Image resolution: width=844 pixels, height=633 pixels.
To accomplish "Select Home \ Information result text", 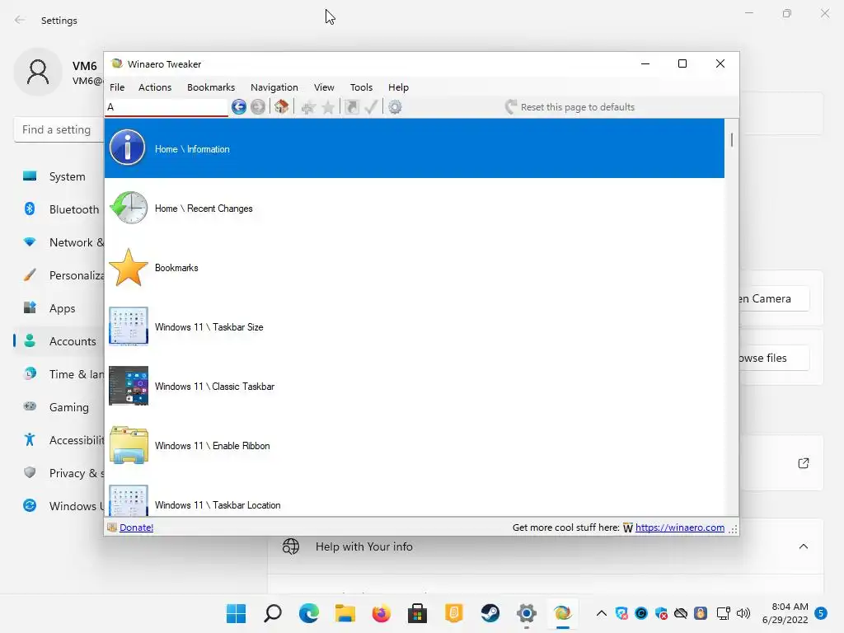I will coord(192,149).
